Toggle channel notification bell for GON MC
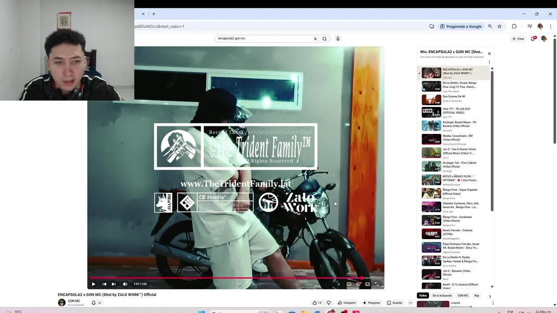557x313 pixels. point(96,303)
